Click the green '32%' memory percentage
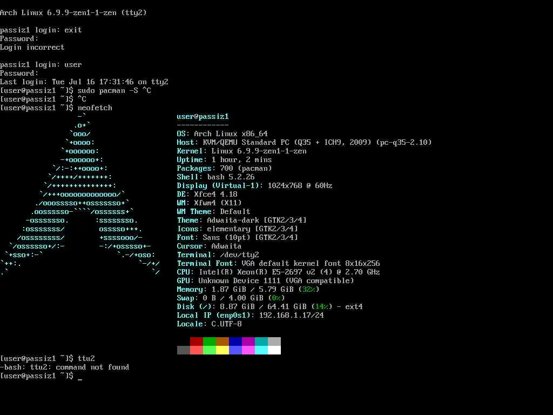553x415 pixels. [x=309, y=290]
